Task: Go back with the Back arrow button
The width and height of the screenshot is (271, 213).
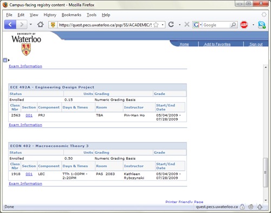Action: 10,24
